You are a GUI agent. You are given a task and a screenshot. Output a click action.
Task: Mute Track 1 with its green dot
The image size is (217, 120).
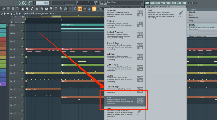22,30
